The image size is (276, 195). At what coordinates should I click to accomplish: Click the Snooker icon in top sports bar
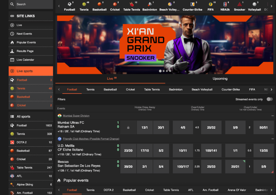(x=239, y=5)
